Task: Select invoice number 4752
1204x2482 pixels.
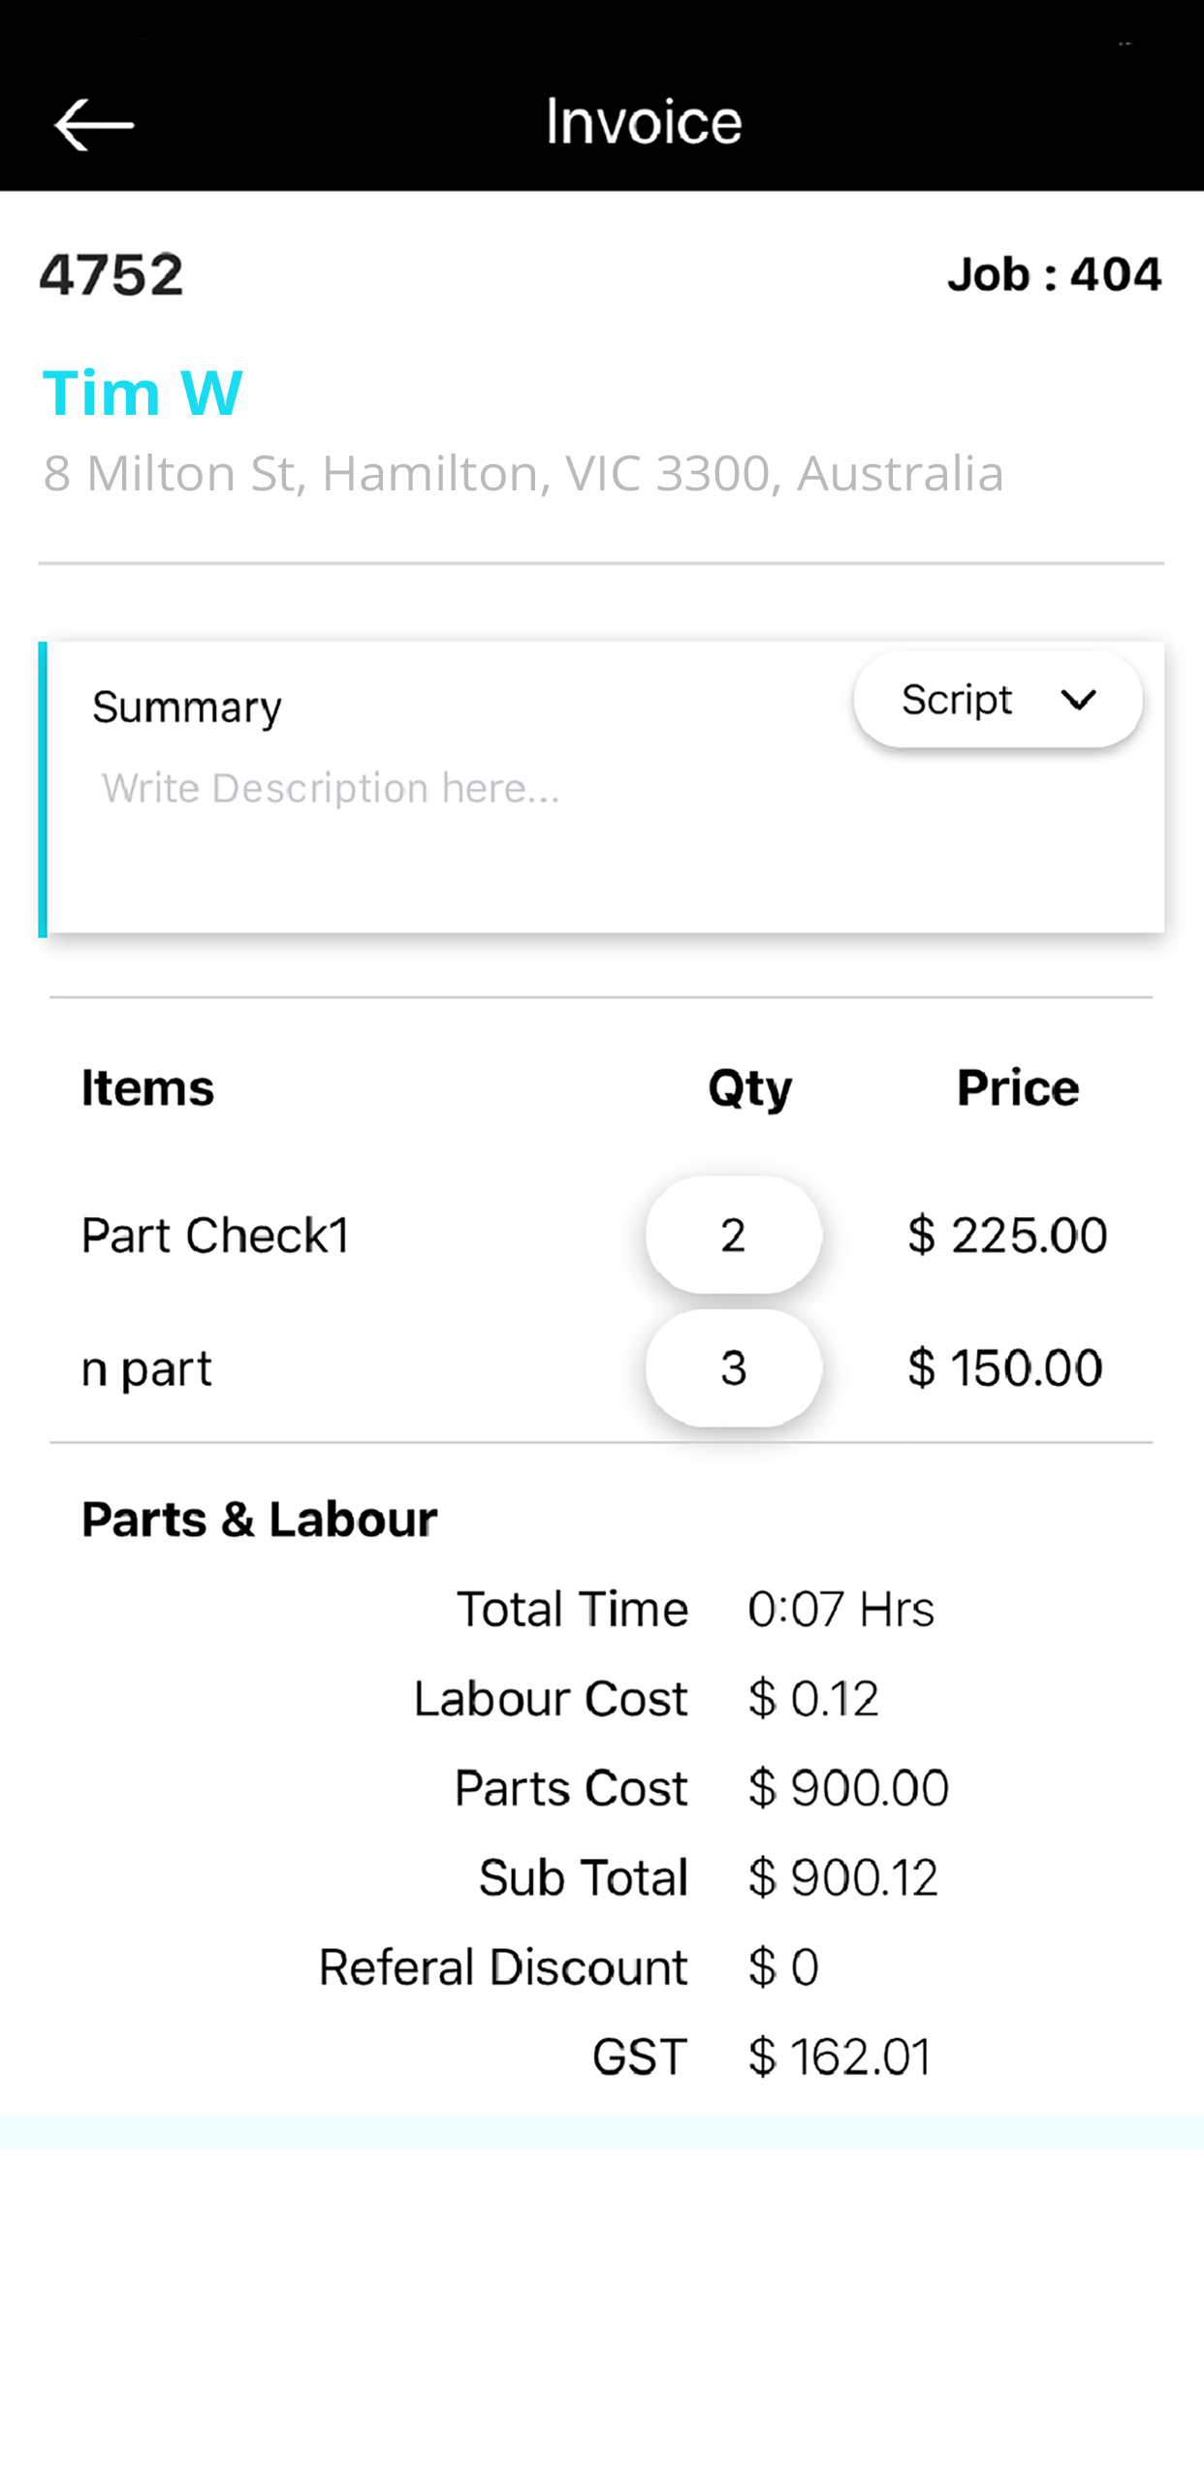Action: pos(111,274)
